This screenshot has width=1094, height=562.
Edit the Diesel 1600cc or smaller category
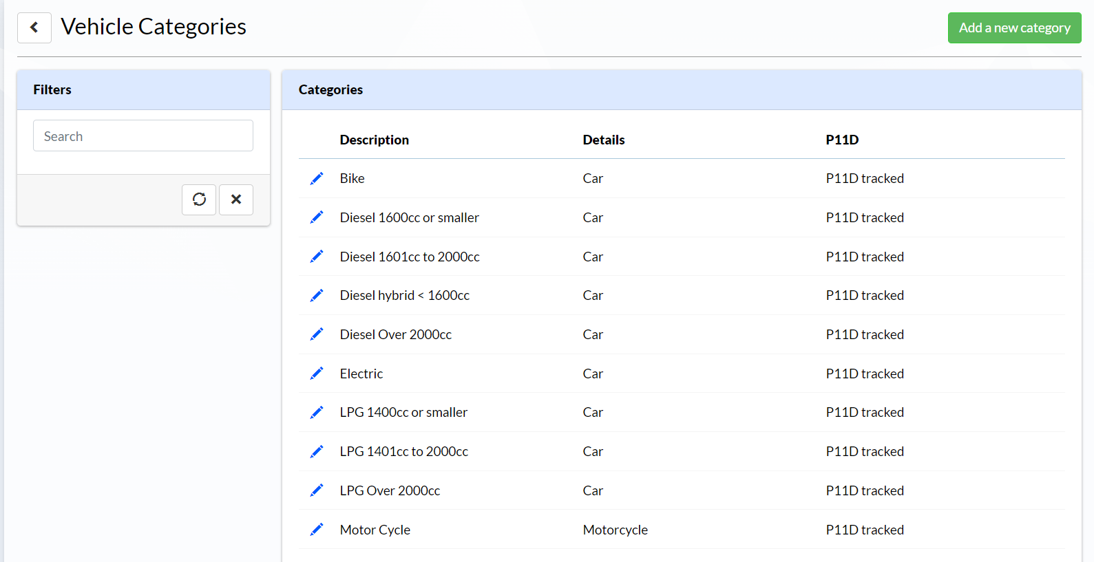[x=317, y=217]
